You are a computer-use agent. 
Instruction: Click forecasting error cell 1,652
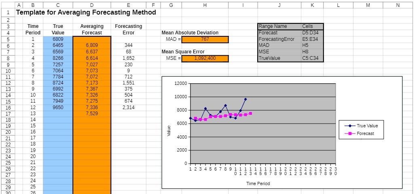pyautogui.click(x=129, y=58)
